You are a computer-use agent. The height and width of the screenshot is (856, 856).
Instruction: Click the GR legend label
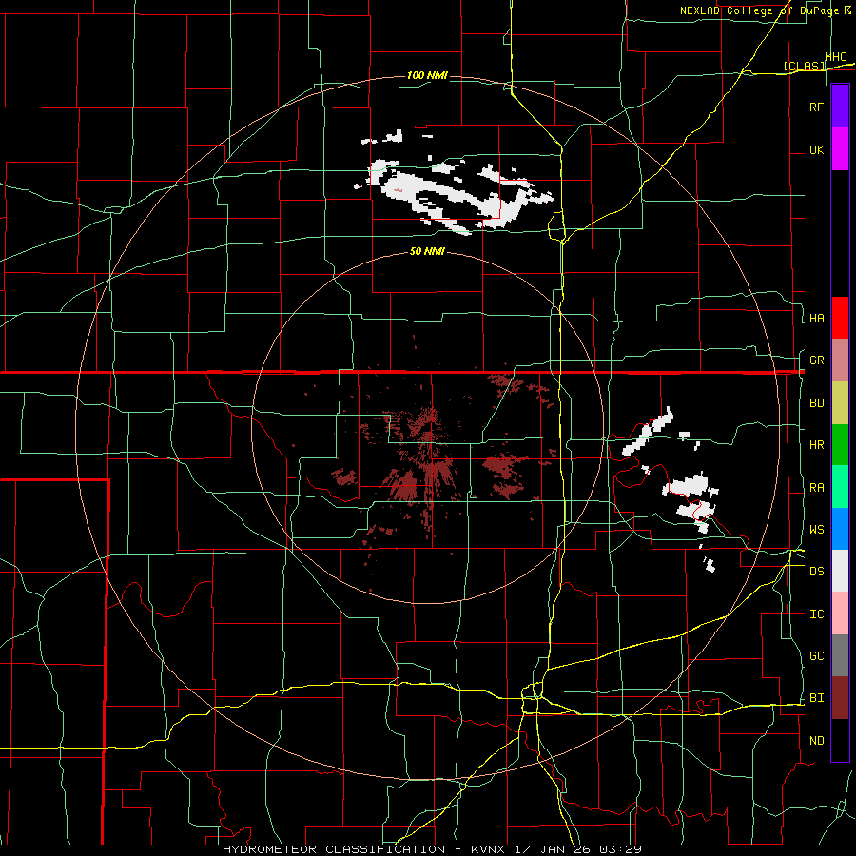(x=816, y=360)
